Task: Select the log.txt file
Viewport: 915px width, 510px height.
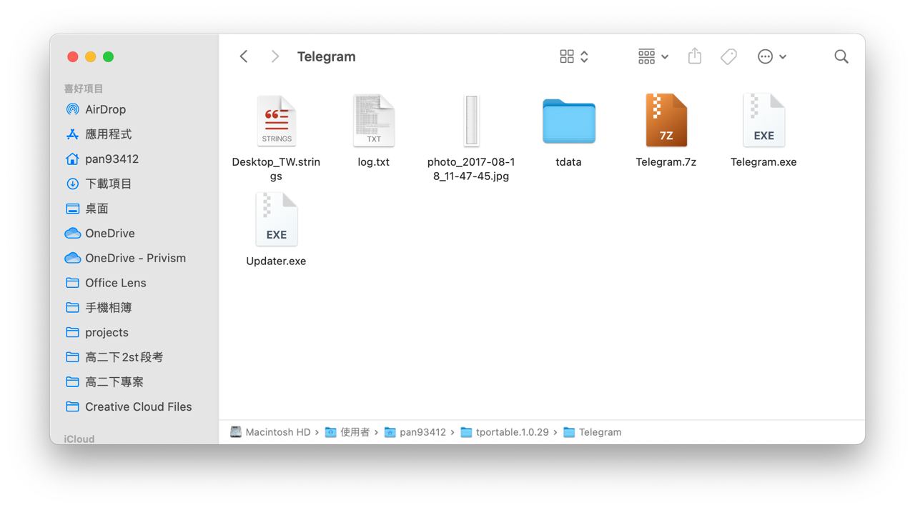Action: 374,121
